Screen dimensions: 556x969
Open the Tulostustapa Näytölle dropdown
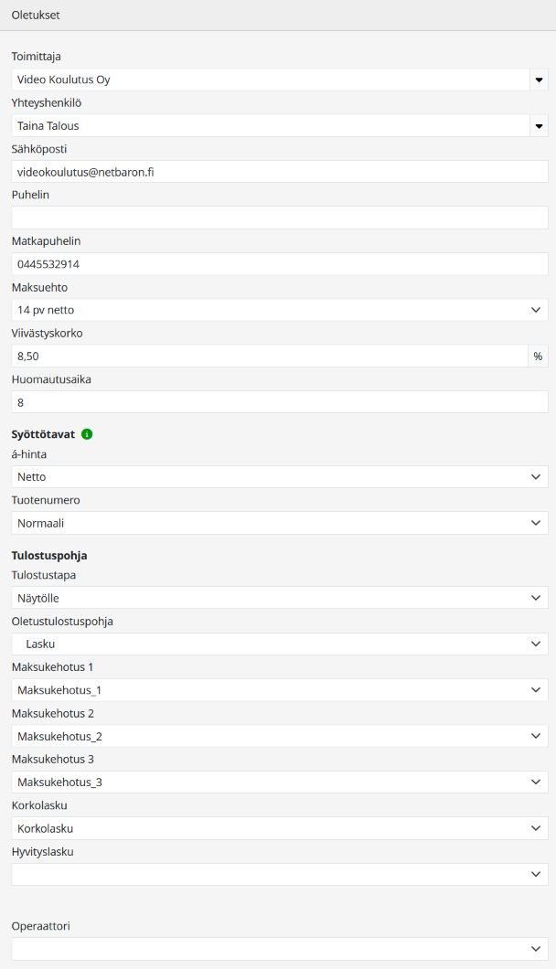[279, 598]
